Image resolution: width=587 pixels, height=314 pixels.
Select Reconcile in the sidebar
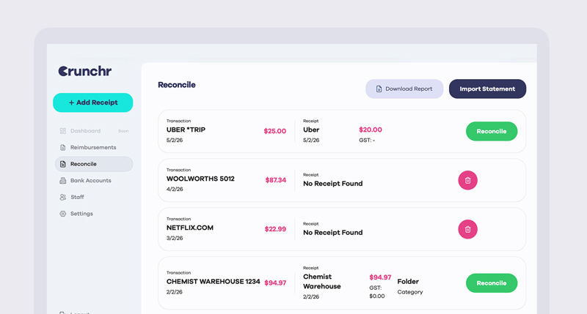tap(94, 164)
